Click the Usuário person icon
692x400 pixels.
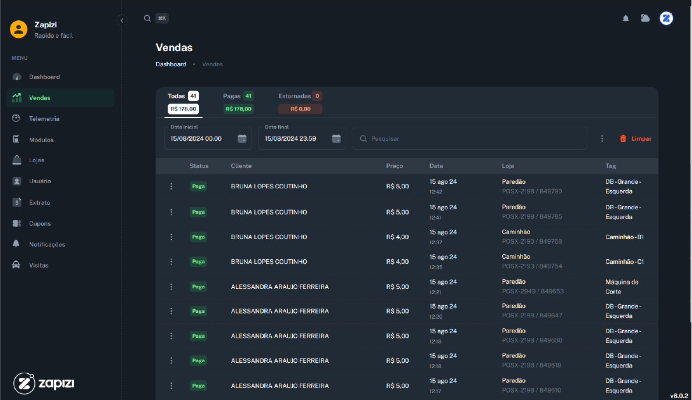[17, 181]
